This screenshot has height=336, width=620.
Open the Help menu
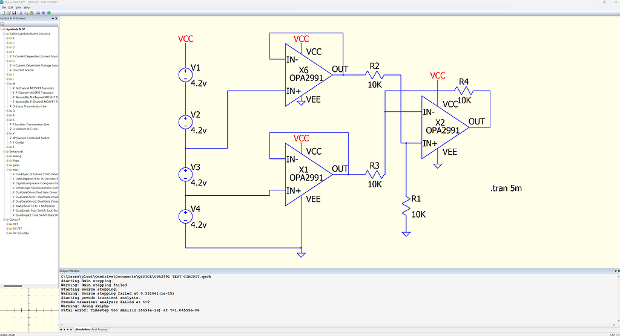27,7
